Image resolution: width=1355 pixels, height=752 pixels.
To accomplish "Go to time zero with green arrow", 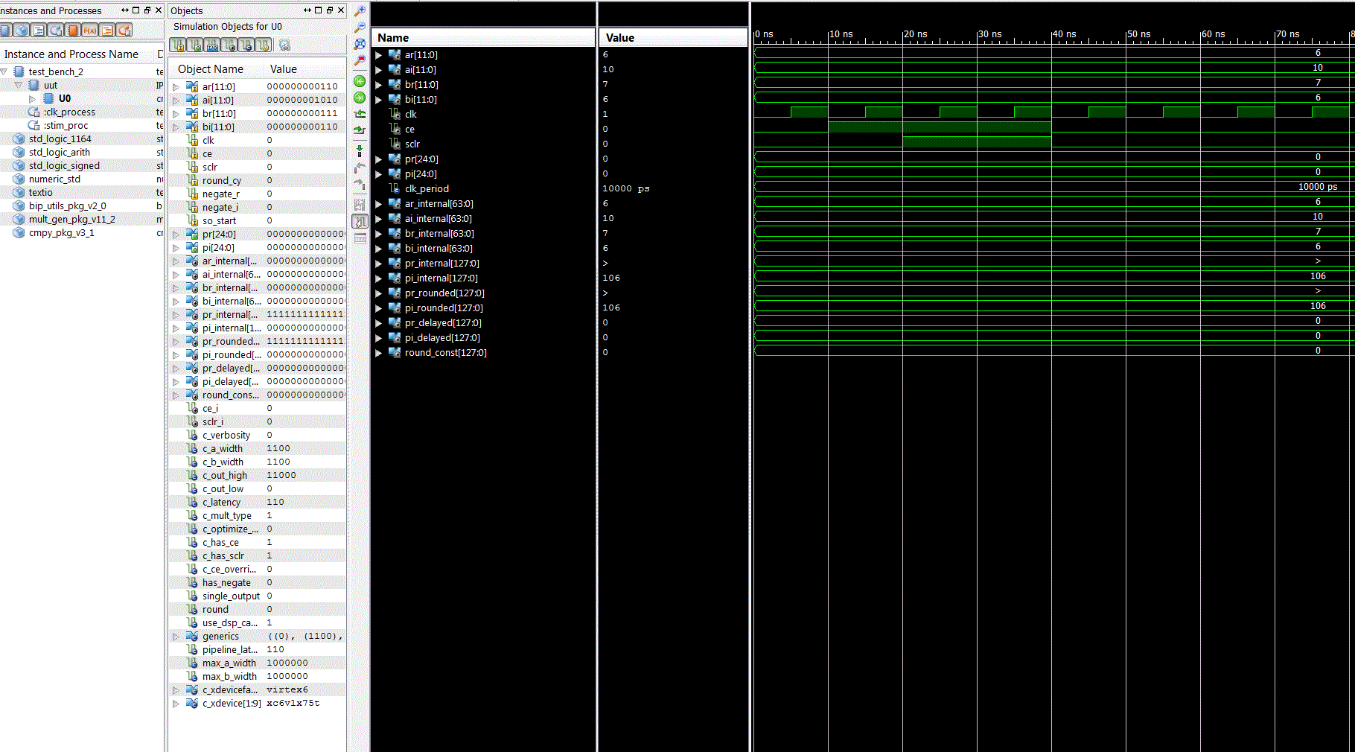I will tap(360, 81).
